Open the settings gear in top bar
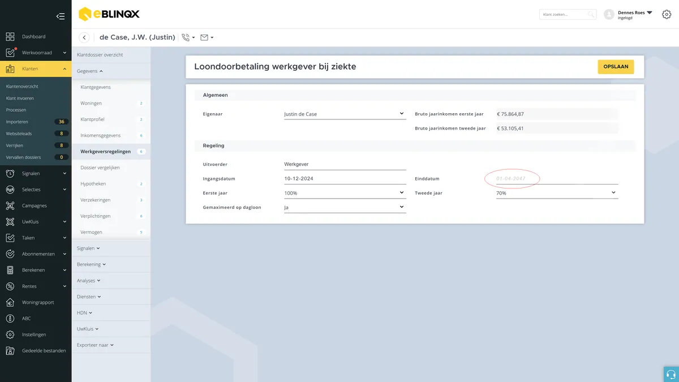Viewport: 679px width, 382px height. coord(667,15)
